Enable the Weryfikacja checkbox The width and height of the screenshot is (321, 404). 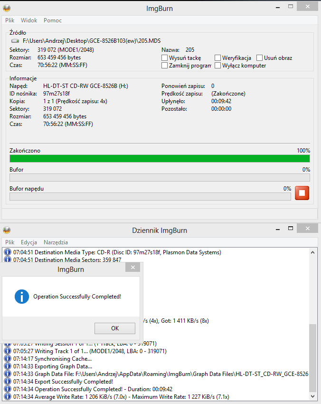click(218, 58)
